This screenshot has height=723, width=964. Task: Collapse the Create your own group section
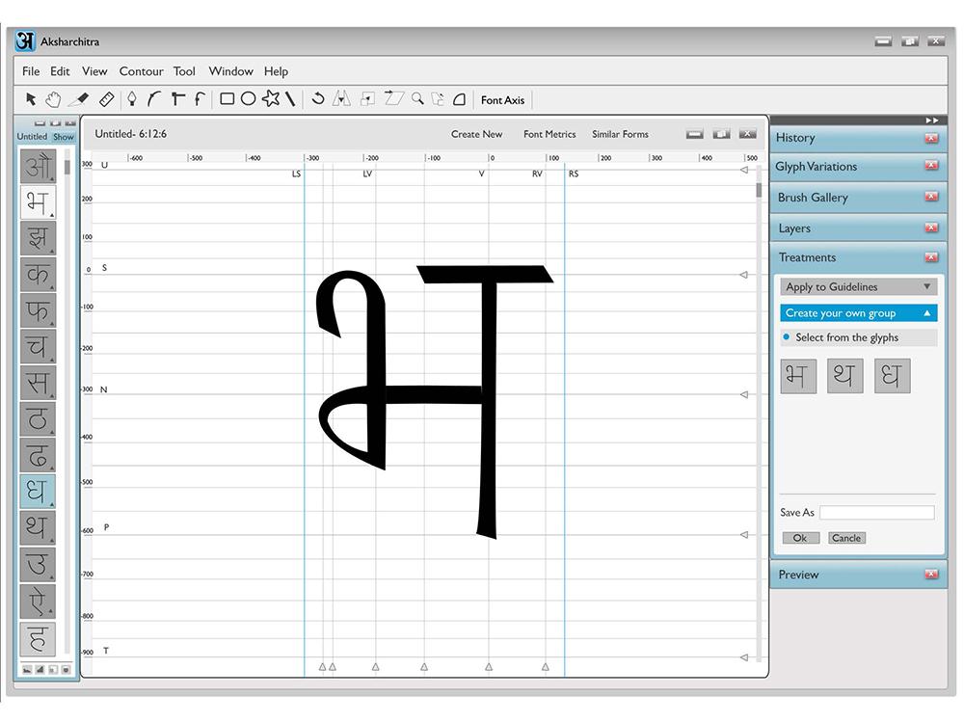click(x=927, y=313)
